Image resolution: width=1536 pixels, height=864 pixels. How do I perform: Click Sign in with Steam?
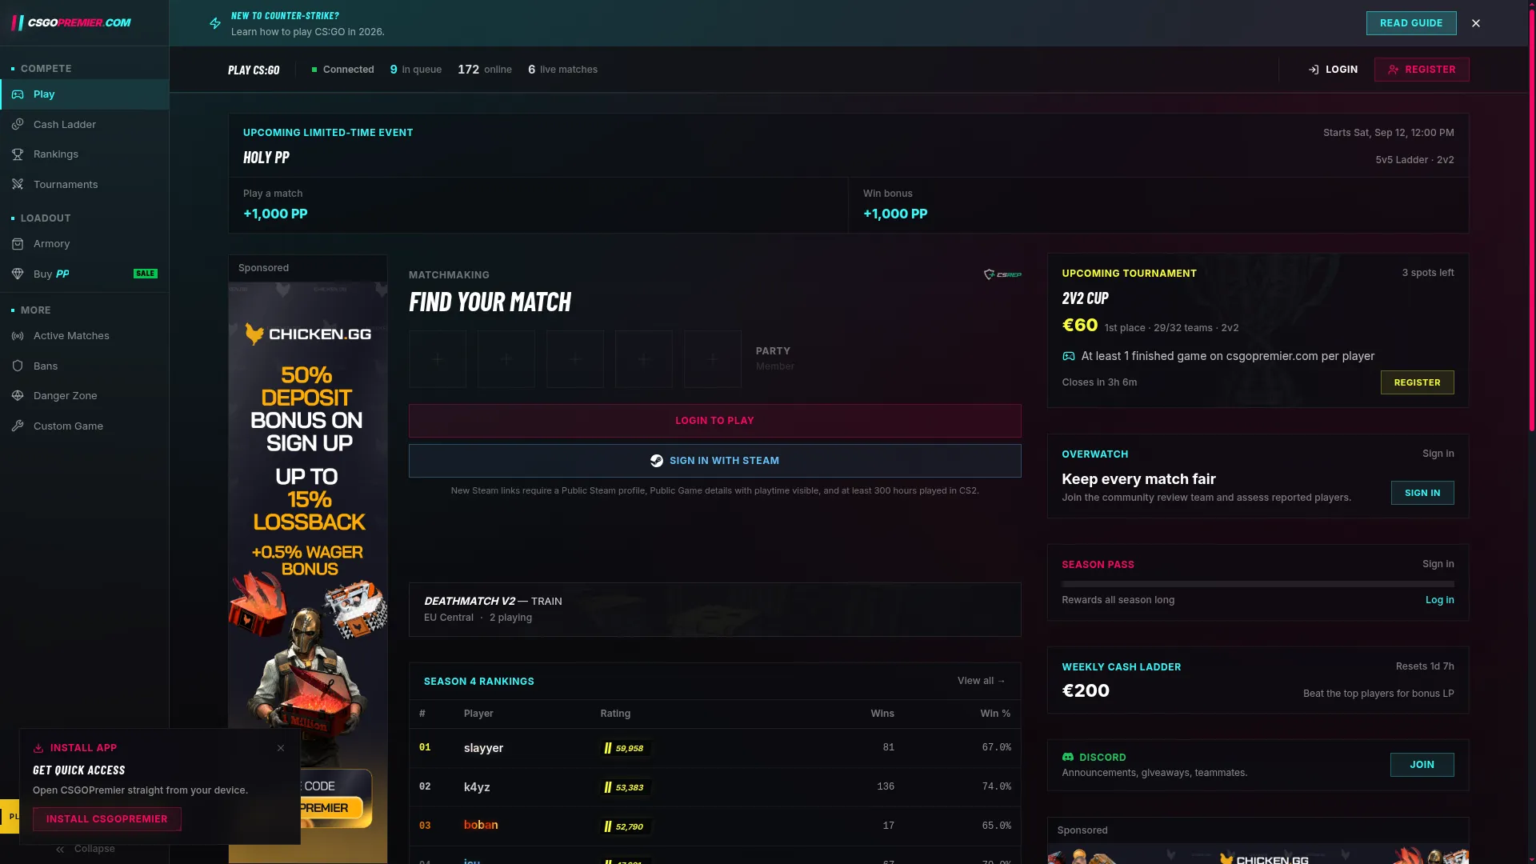pyautogui.click(x=714, y=461)
